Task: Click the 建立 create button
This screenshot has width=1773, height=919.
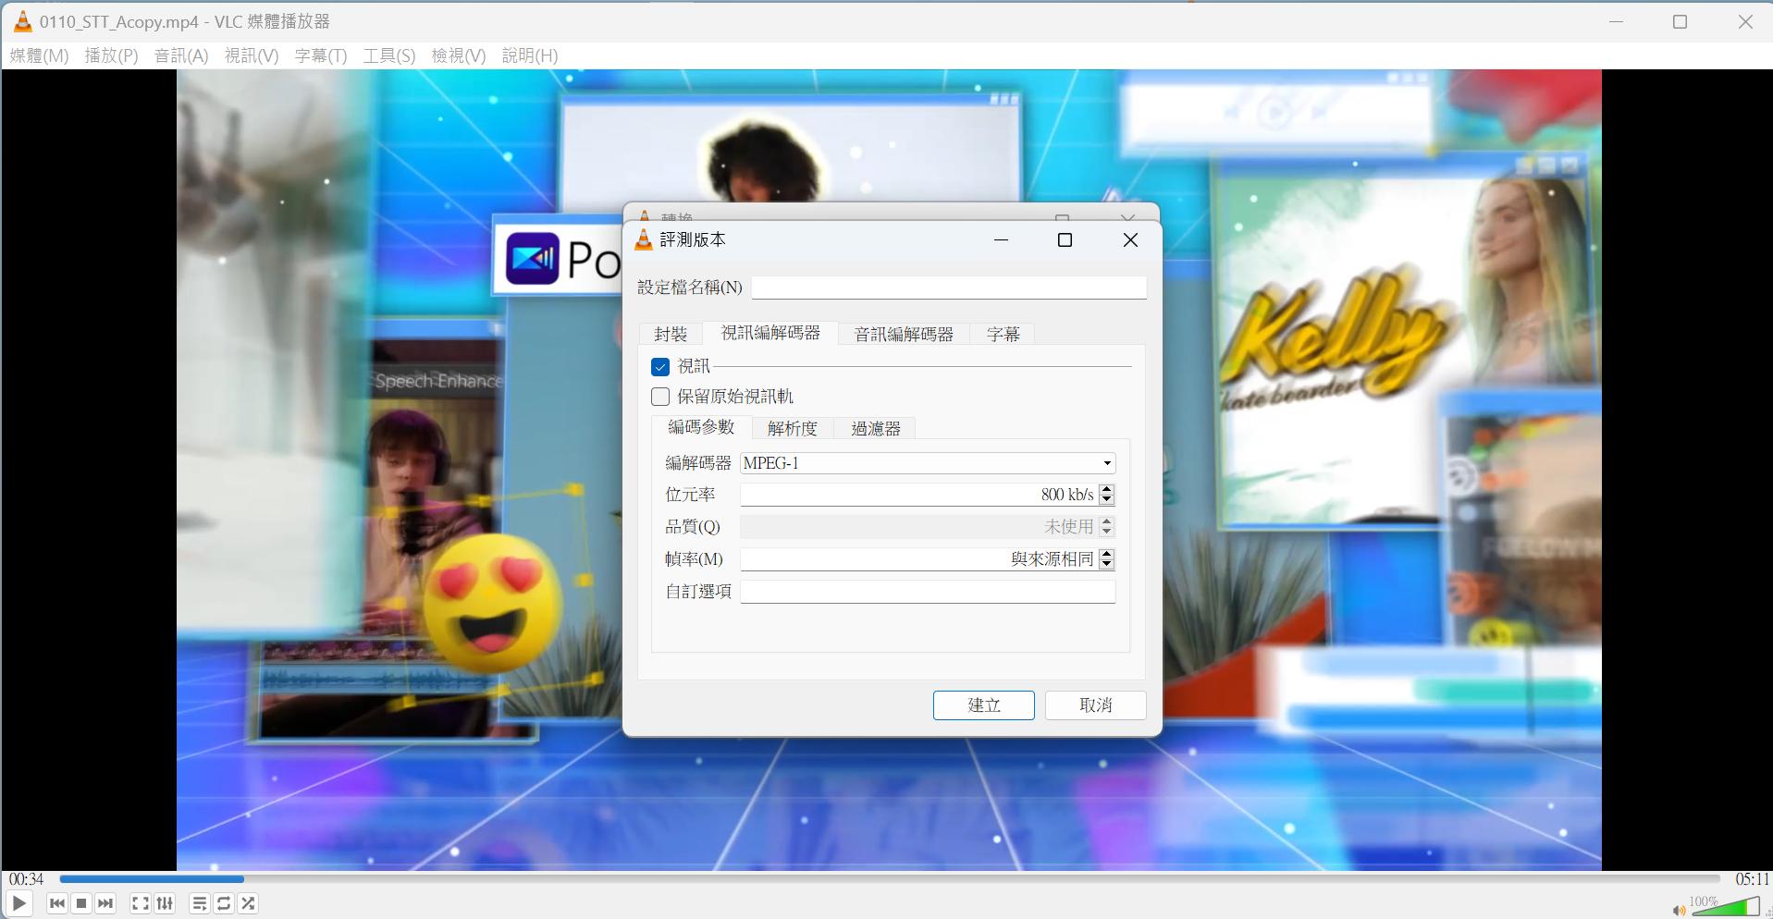Action: 982,705
